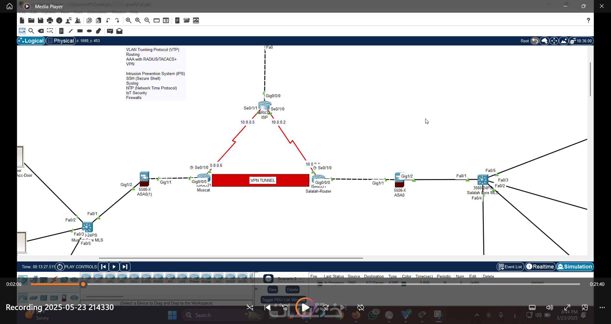The height and width of the screenshot is (324, 611).
Task: Click the Move Object arrows icon
Action: pos(554,41)
